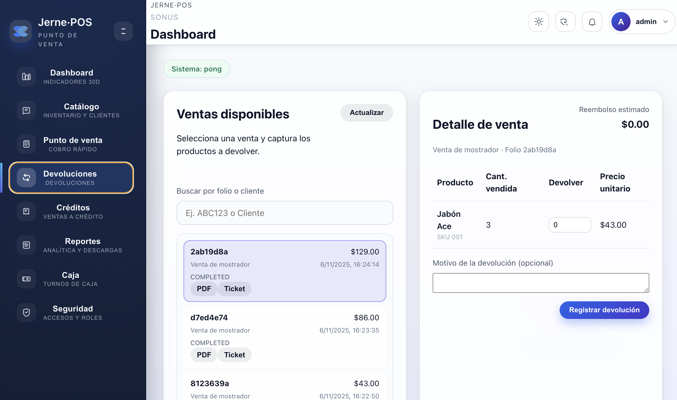Screen dimensions: 677x400
Task: Click the folio search input field
Action: tap(284, 213)
